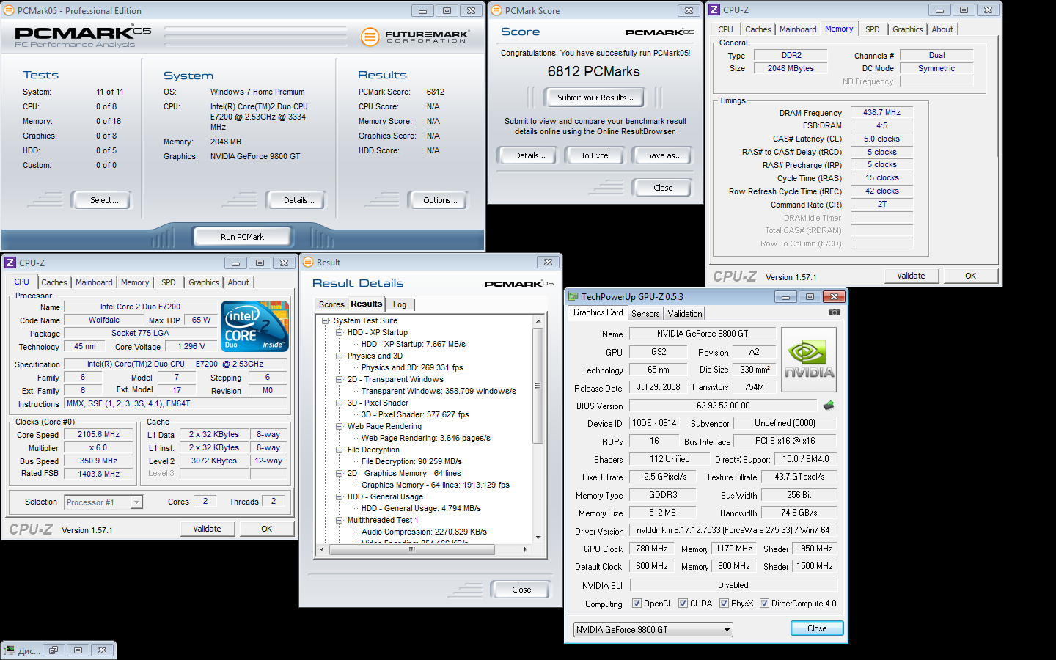The height and width of the screenshot is (660, 1056).
Task: Click OK in CPU-Z processor window
Action: 266,529
